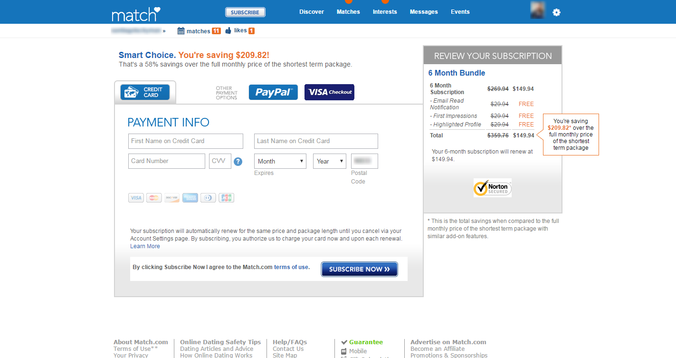676x358 pixels.
Task: Click Email Read Notification row text
Action: [x=447, y=104]
